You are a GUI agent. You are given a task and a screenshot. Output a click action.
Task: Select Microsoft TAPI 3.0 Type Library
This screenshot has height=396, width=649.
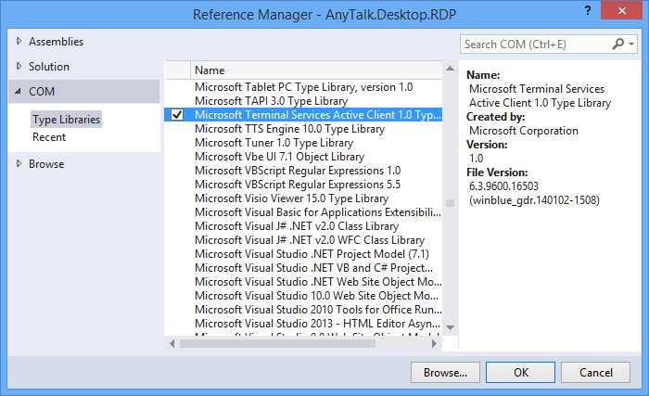pos(303,101)
